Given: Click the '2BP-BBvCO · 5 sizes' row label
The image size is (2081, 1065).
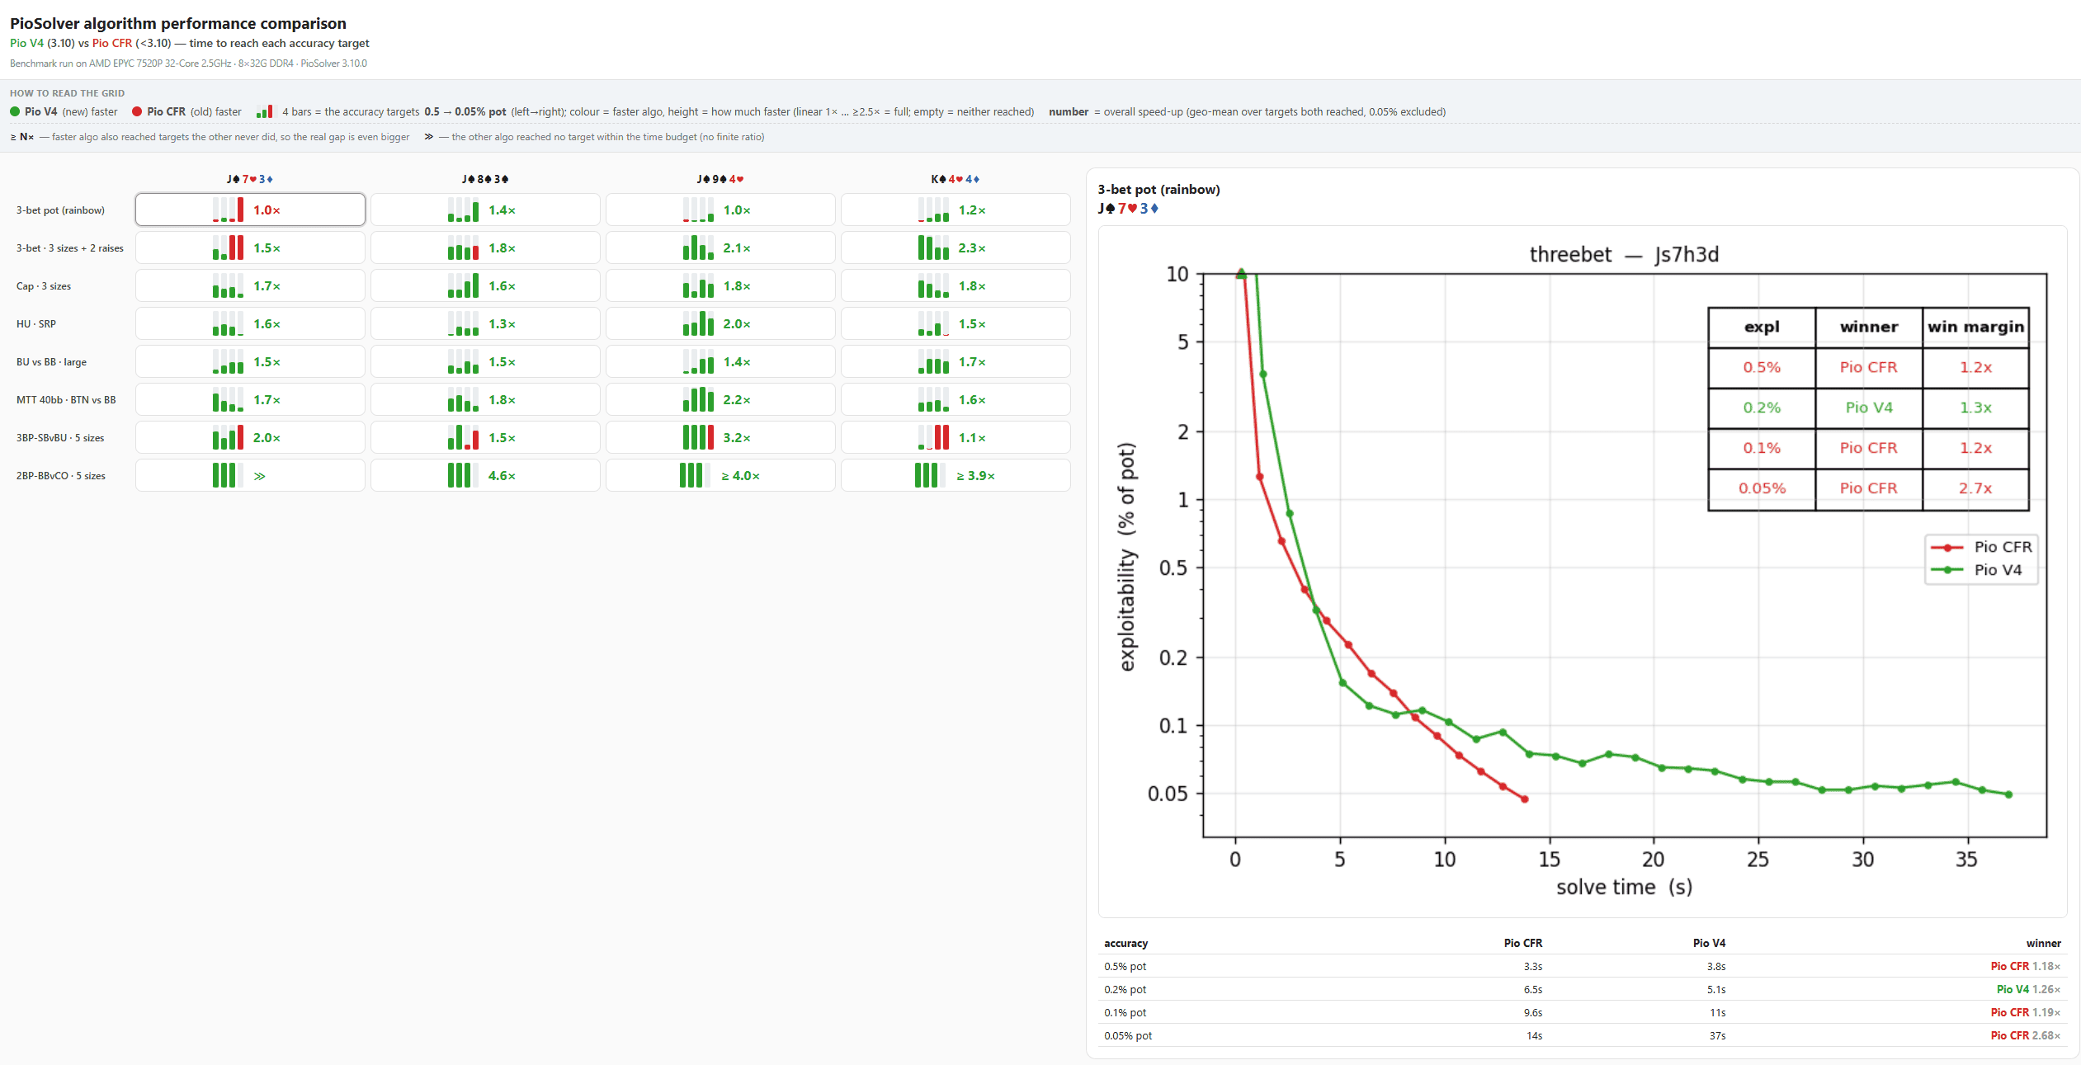Looking at the screenshot, I should pos(61,476).
